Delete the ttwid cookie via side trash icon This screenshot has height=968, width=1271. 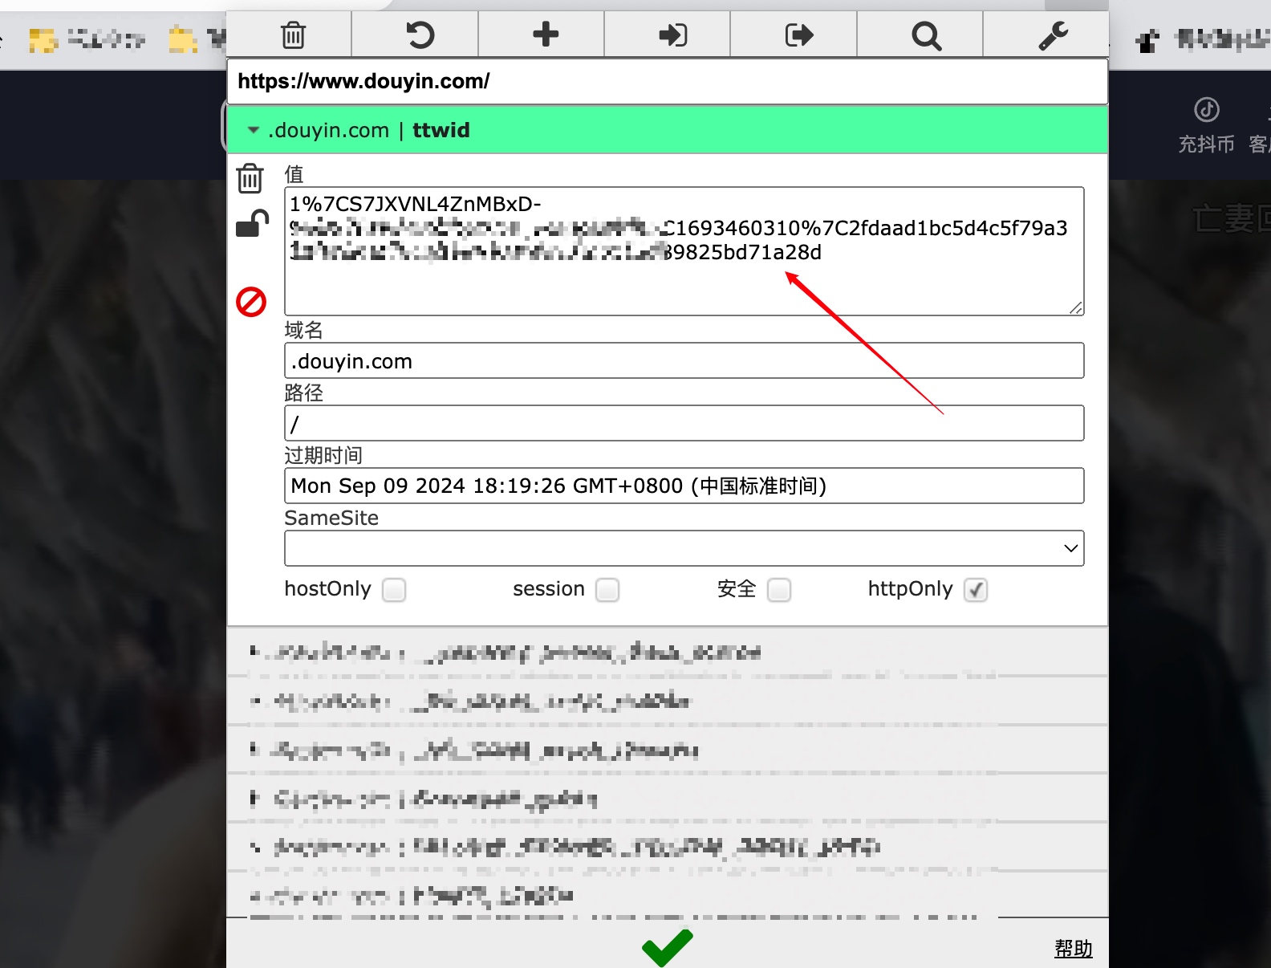tap(250, 178)
